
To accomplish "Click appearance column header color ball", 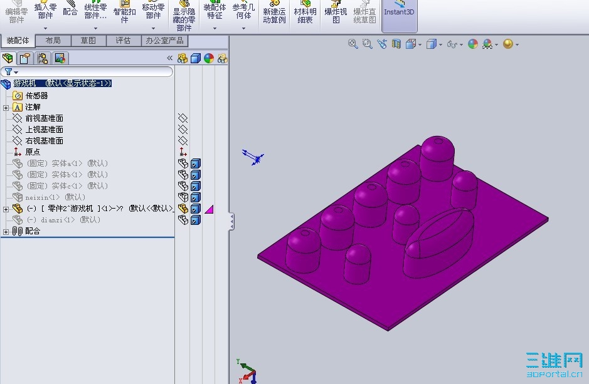I will point(209,58).
